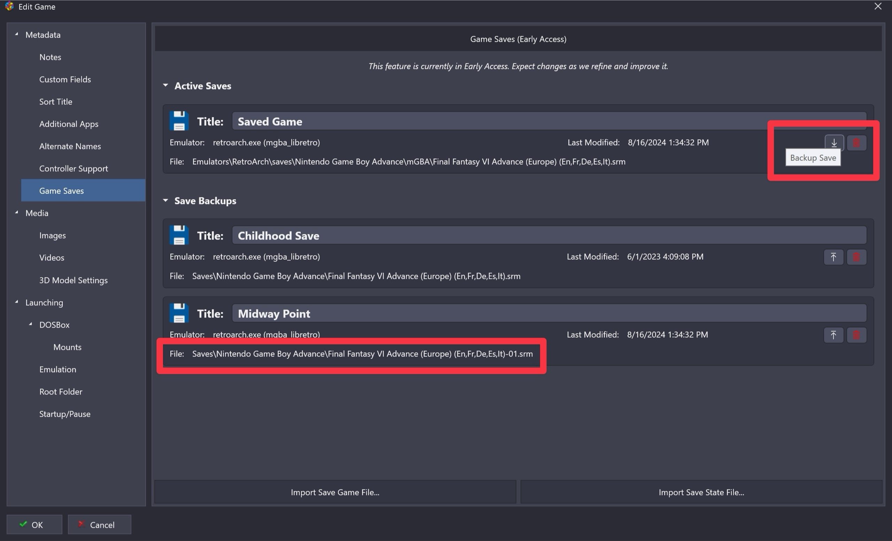The image size is (892, 541).
Task: Open the Videos page
Action: point(52,258)
